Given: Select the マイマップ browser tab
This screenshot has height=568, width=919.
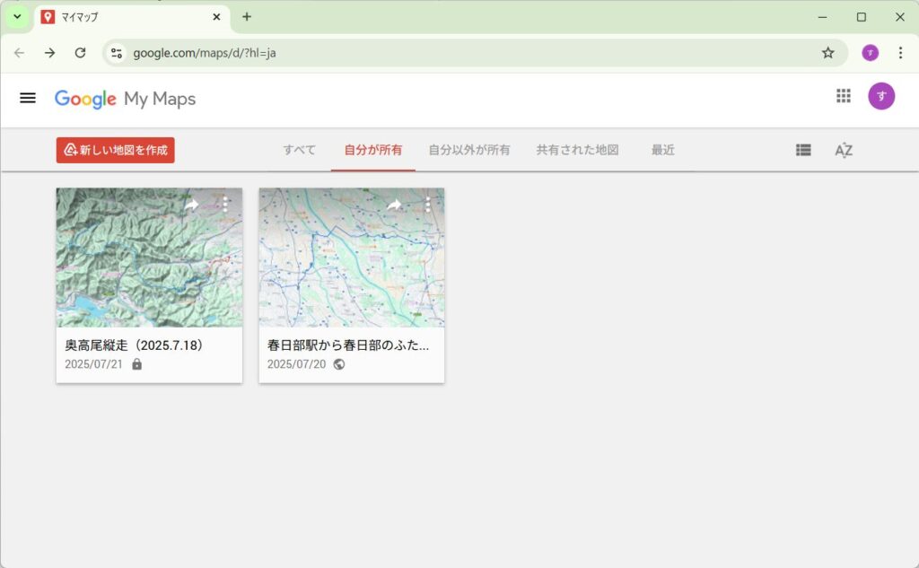Looking at the screenshot, I should pos(132,17).
